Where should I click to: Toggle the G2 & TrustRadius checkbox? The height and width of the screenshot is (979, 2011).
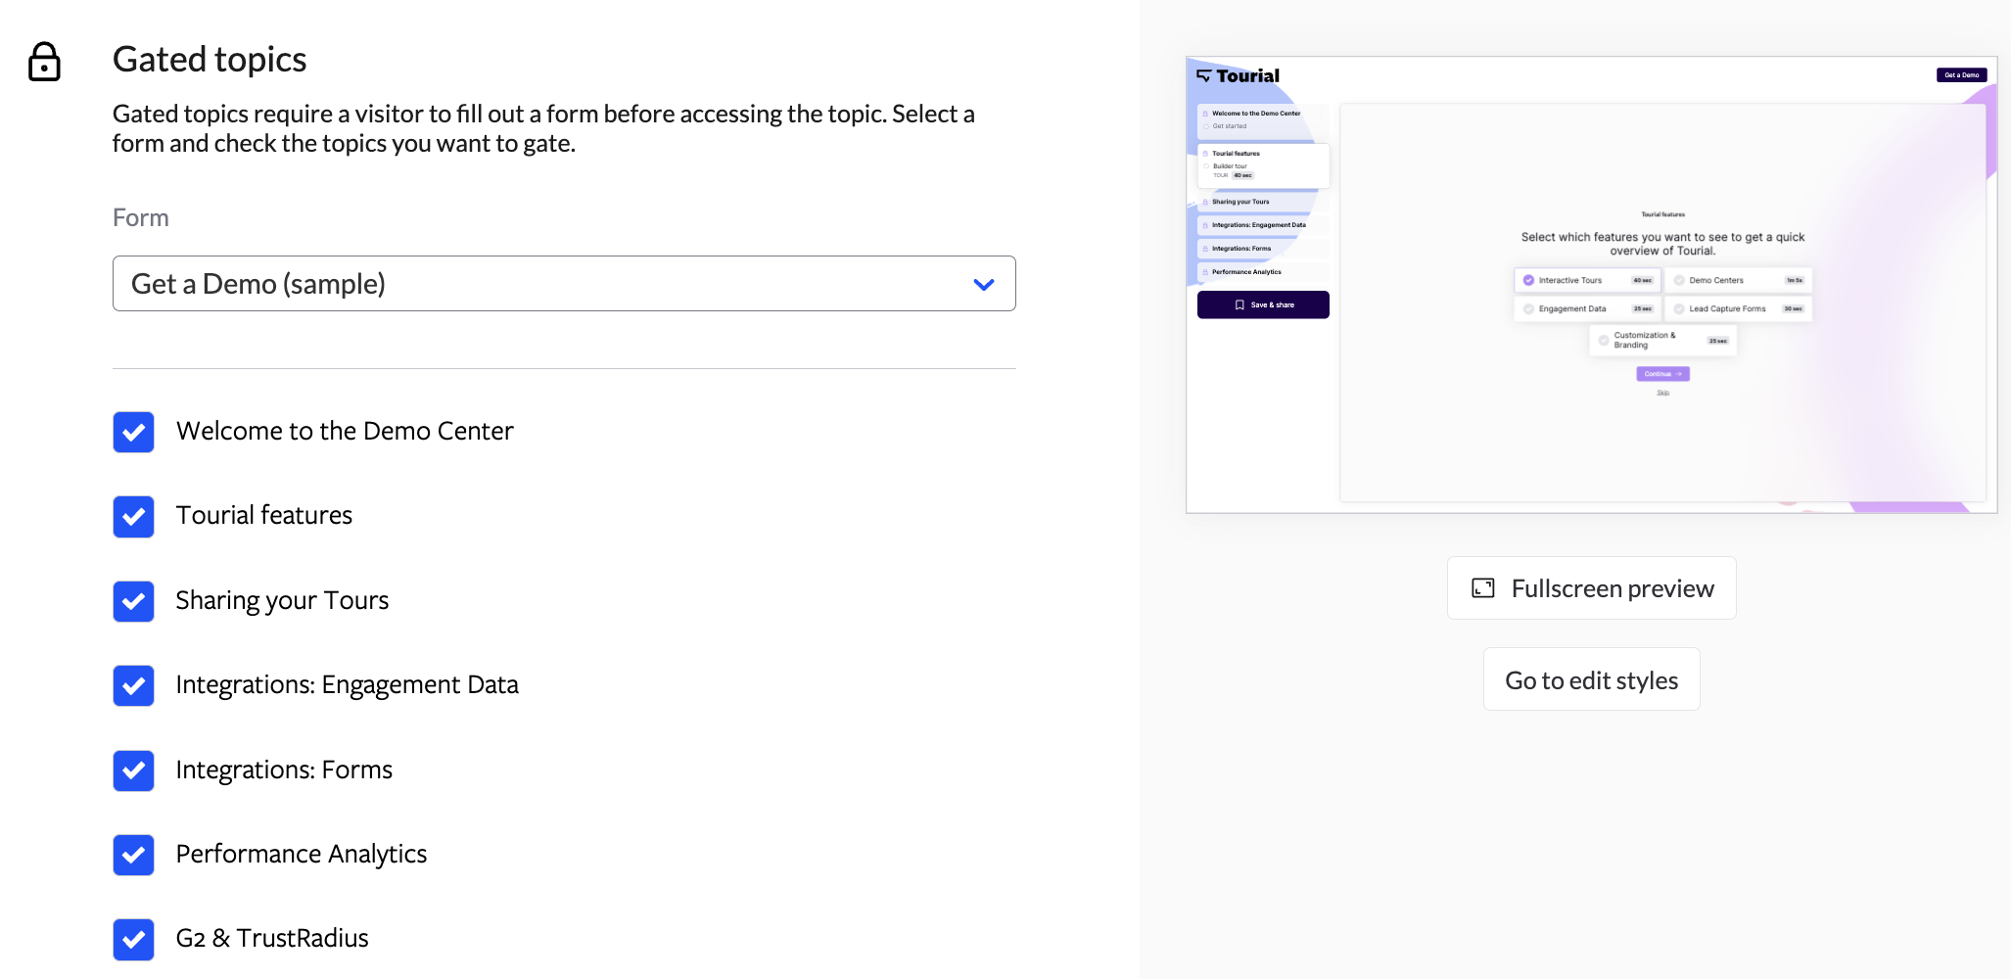pos(133,939)
